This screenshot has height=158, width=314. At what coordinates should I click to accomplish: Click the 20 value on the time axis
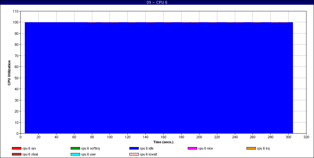[38, 137]
